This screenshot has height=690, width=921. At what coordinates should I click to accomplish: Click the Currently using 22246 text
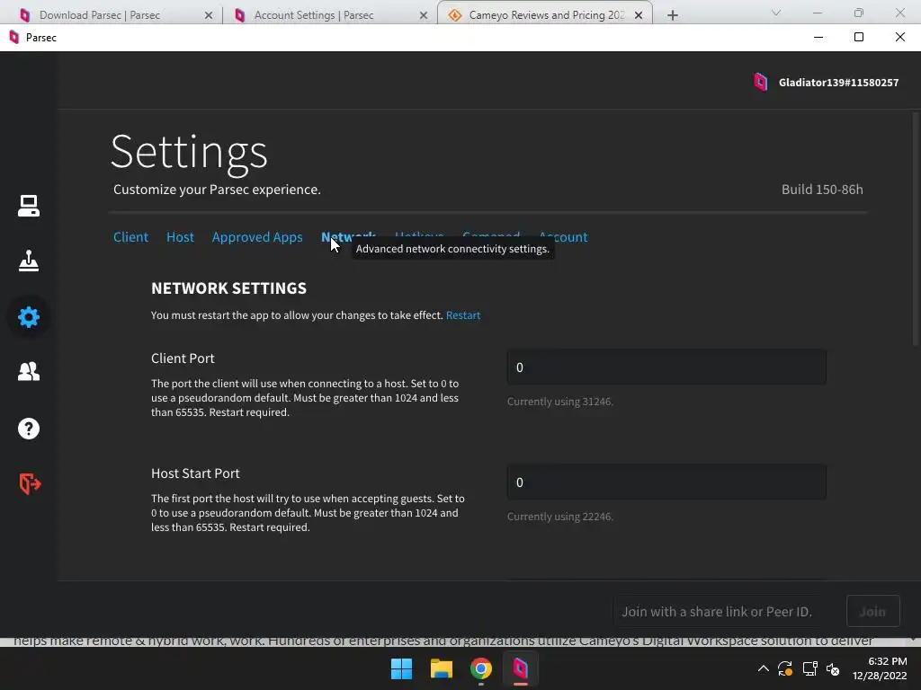tap(559, 517)
